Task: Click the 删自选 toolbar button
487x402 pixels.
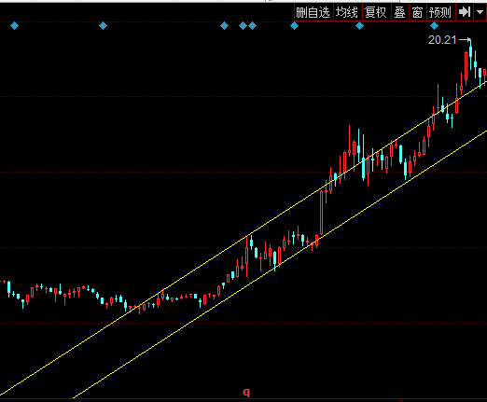Action: [313, 12]
